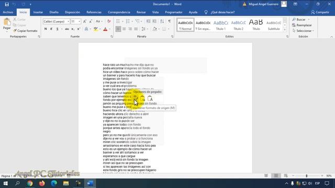Click the paragraph shading paint bucket

154,29
